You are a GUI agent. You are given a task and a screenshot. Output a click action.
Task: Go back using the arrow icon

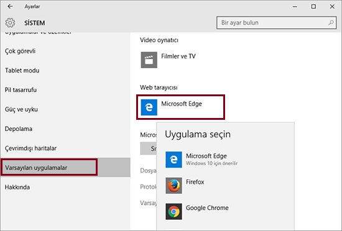10,7
